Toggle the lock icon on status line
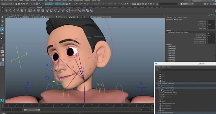The height and width of the screenshot is (114, 216). 67,4
